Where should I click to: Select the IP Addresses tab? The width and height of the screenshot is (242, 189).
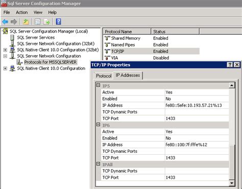(128, 75)
